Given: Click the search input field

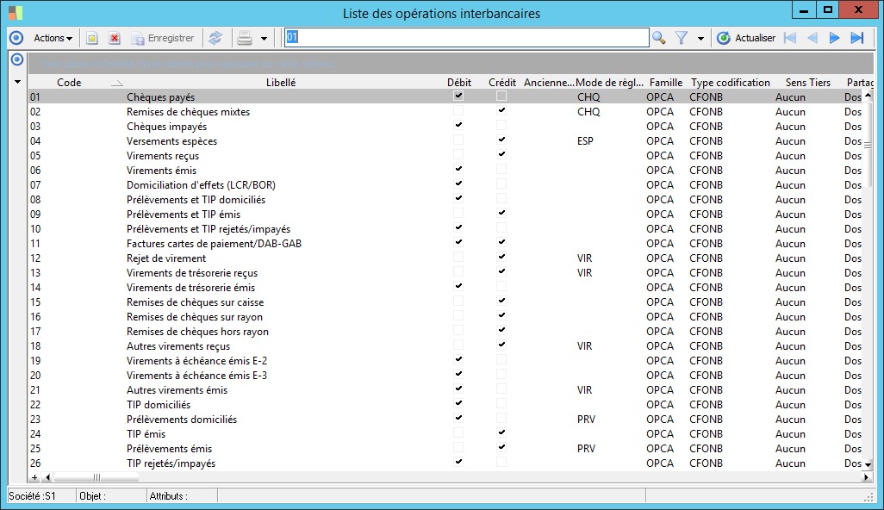Looking at the screenshot, I should point(466,38).
